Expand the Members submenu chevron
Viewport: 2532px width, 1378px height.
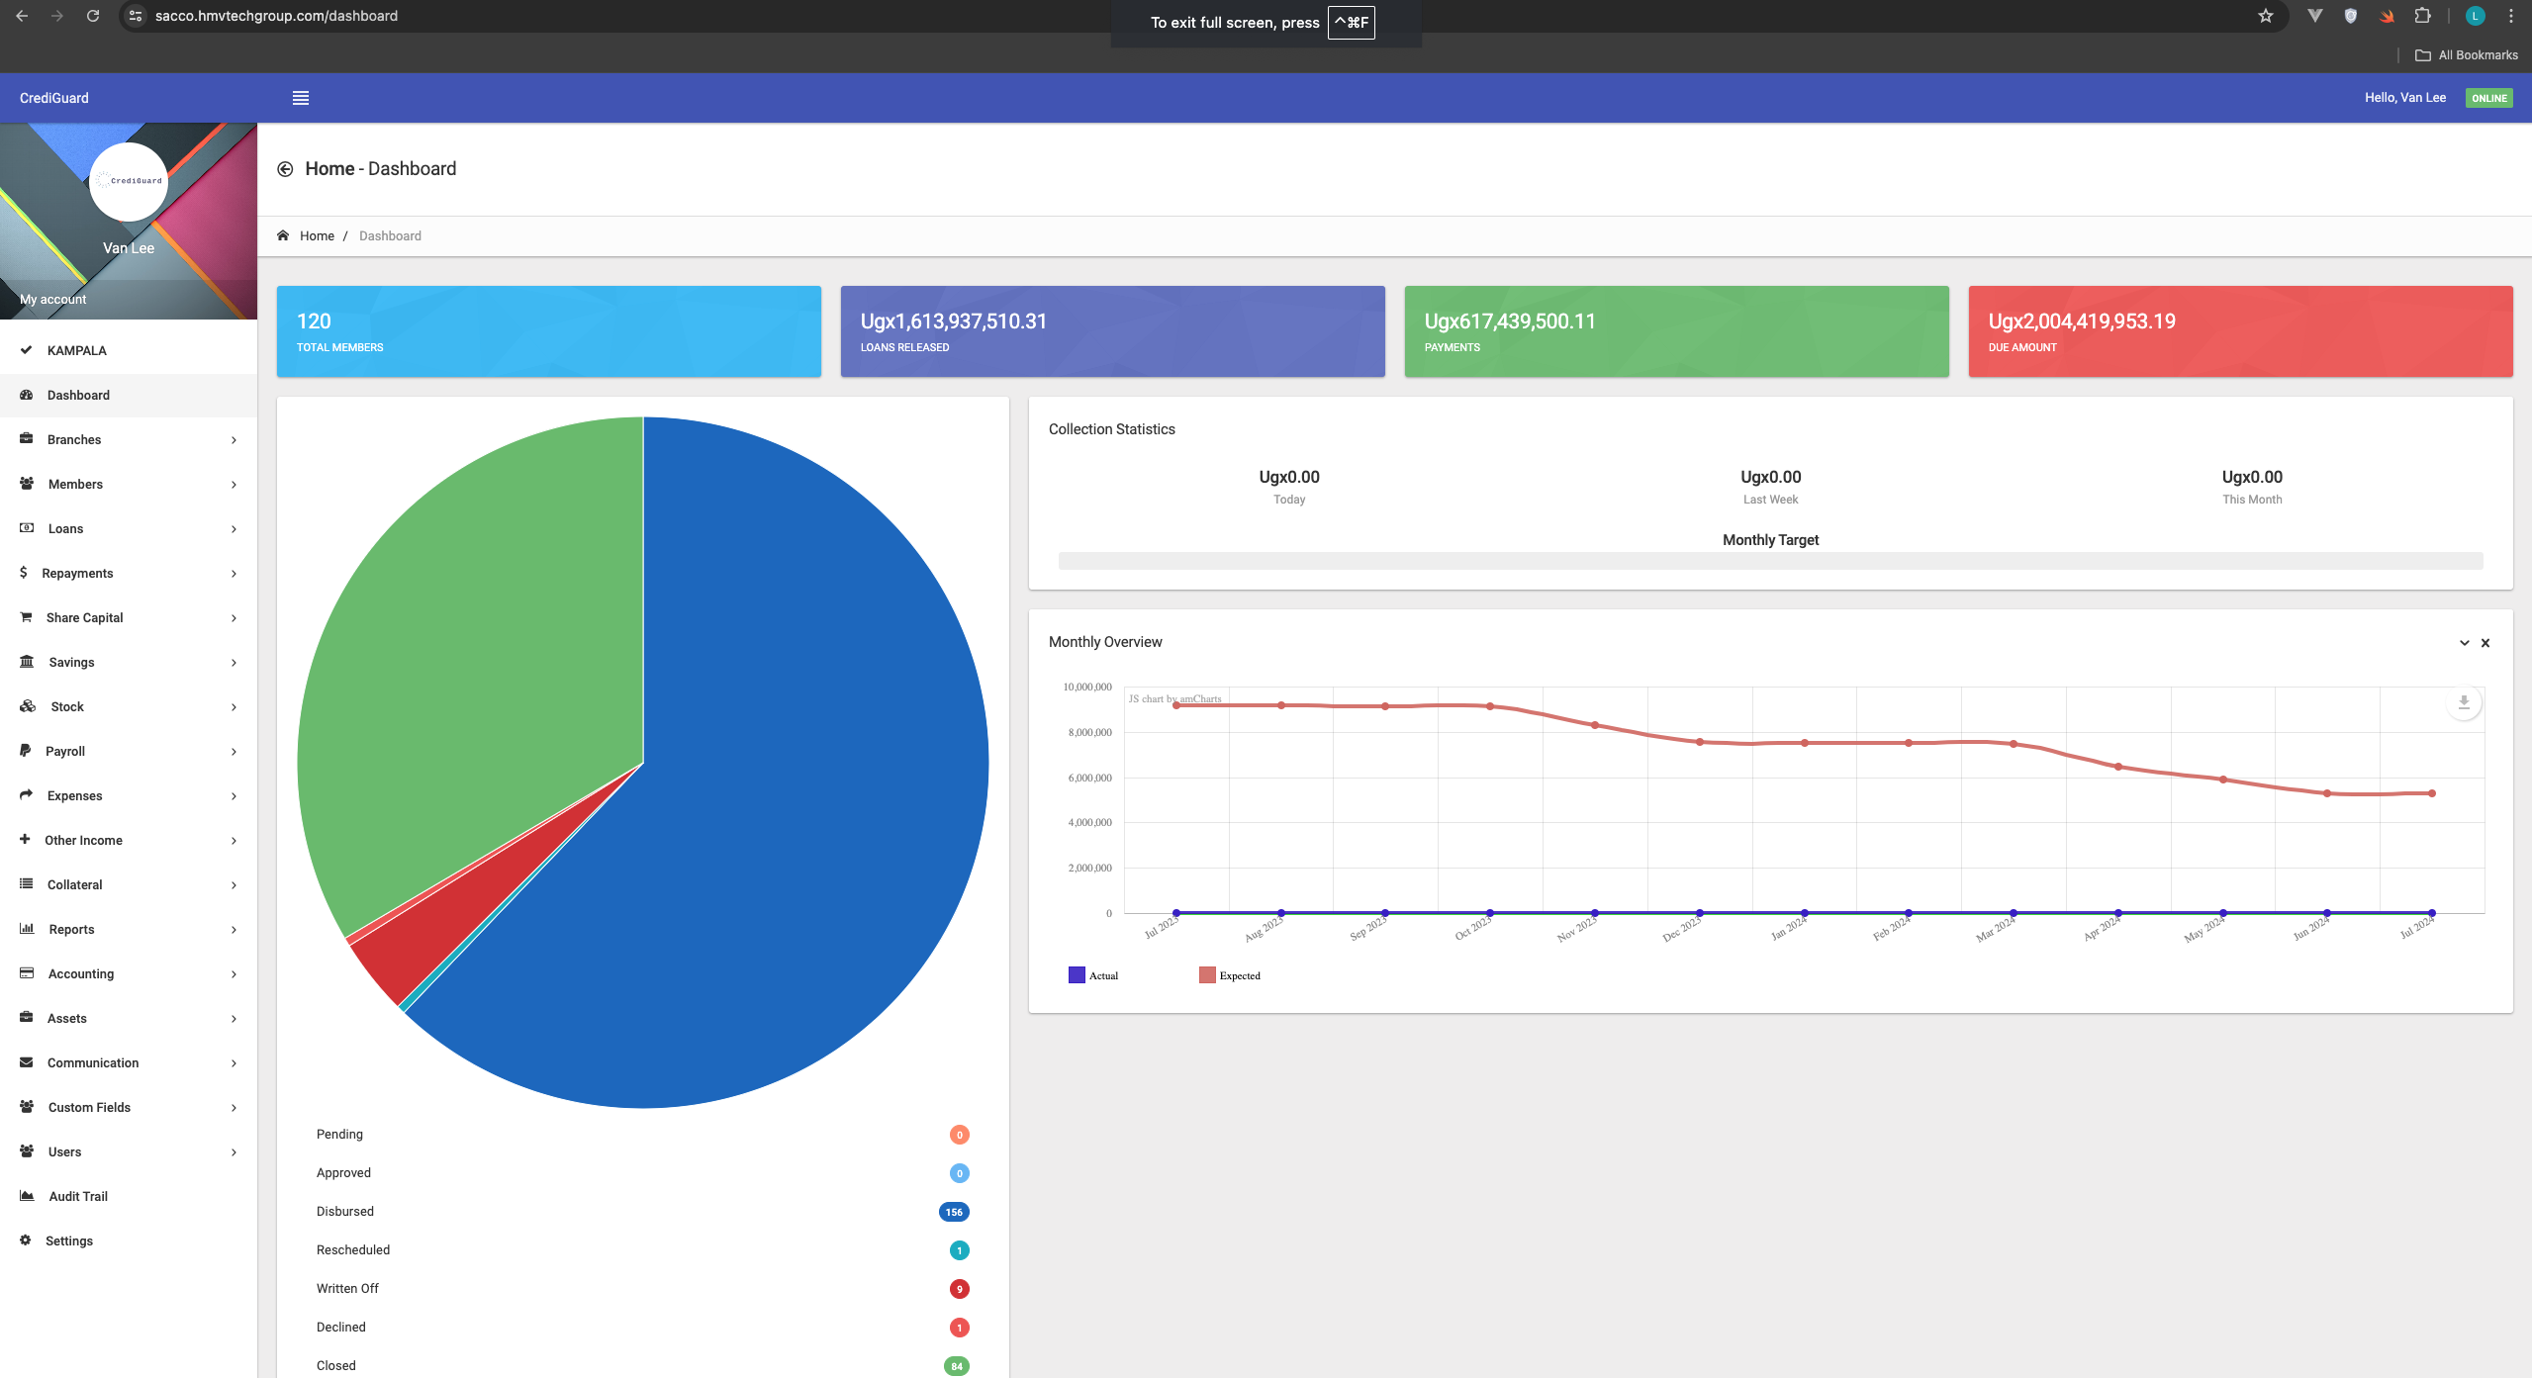[234, 485]
